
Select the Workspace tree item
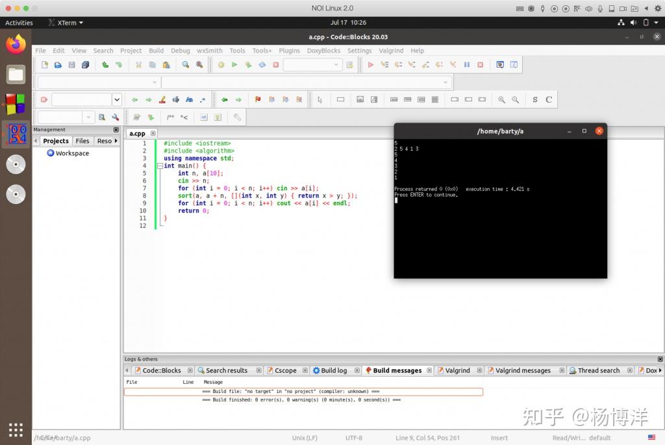click(72, 153)
